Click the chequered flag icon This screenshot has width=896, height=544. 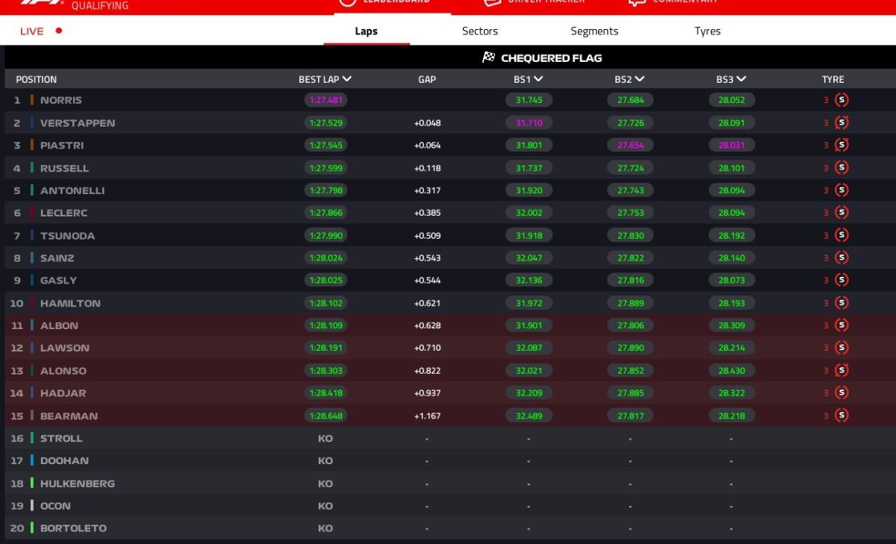(x=489, y=57)
